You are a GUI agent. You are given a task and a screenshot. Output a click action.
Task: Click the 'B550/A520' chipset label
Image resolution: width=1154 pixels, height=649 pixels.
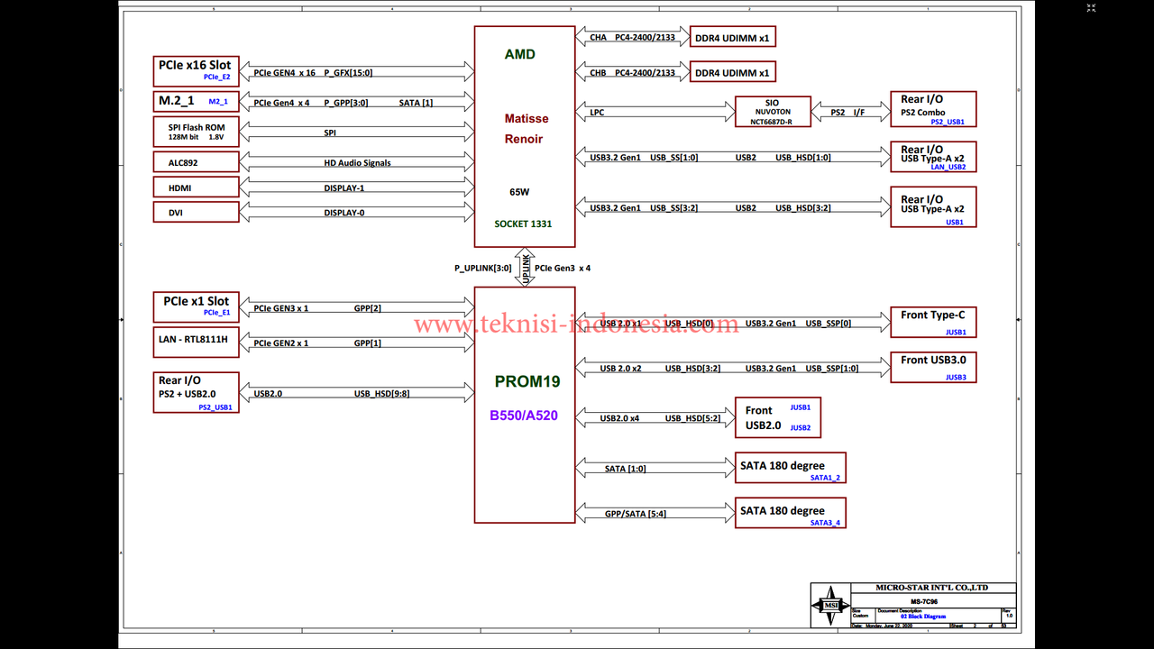(525, 416)
